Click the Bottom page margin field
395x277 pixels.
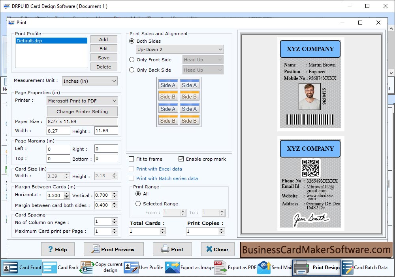tap(106, 158)
